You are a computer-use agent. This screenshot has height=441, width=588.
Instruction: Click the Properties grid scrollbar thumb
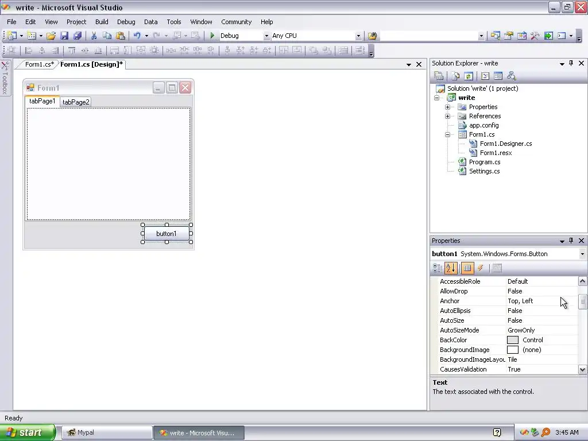click(582, 302)
